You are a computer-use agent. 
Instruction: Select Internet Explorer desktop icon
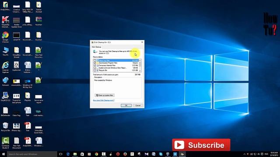tap(5, 67)
